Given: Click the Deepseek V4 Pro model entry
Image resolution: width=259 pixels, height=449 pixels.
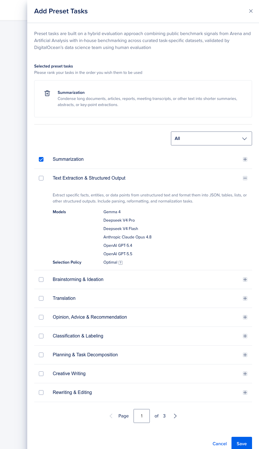Looking at the screenshot, I should click(119, 220).
